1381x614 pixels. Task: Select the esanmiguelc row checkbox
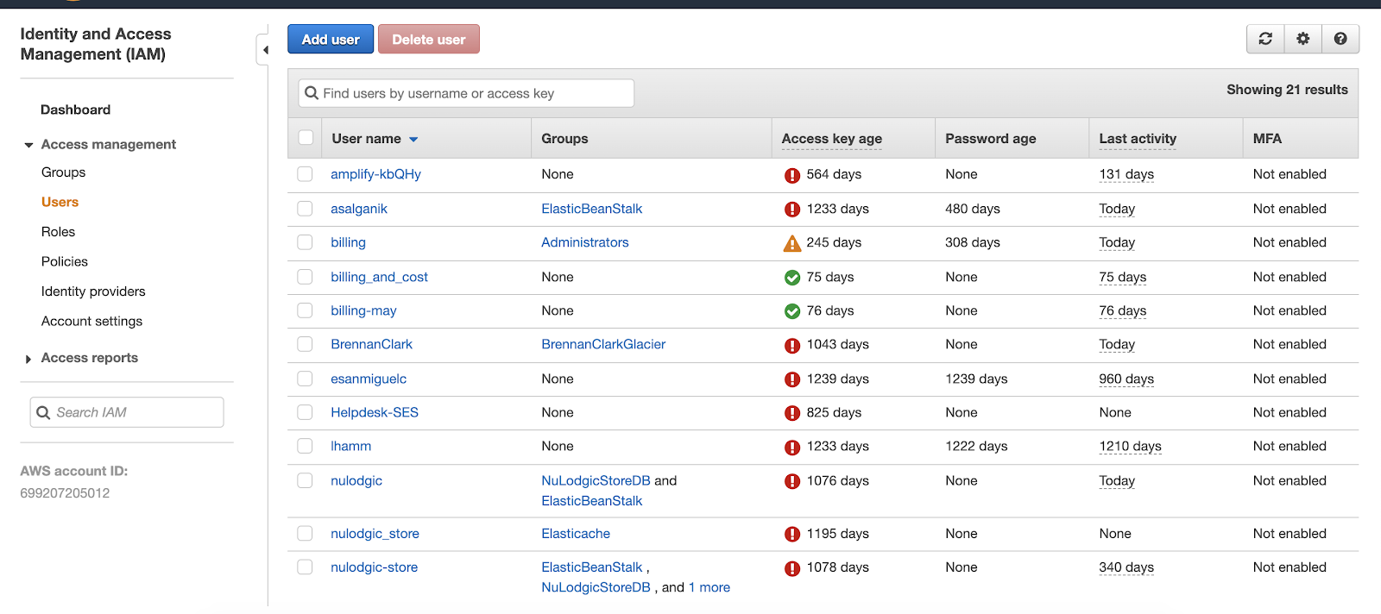305,379
